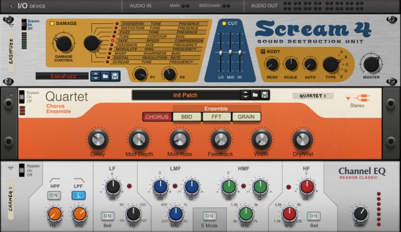
Task: Click the Quartet Dry/Wet knob
Action: [302, 140]
